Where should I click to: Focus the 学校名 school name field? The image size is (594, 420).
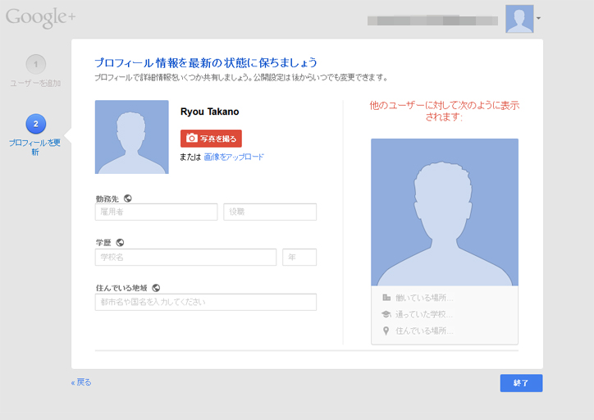[x=185, y=257]
